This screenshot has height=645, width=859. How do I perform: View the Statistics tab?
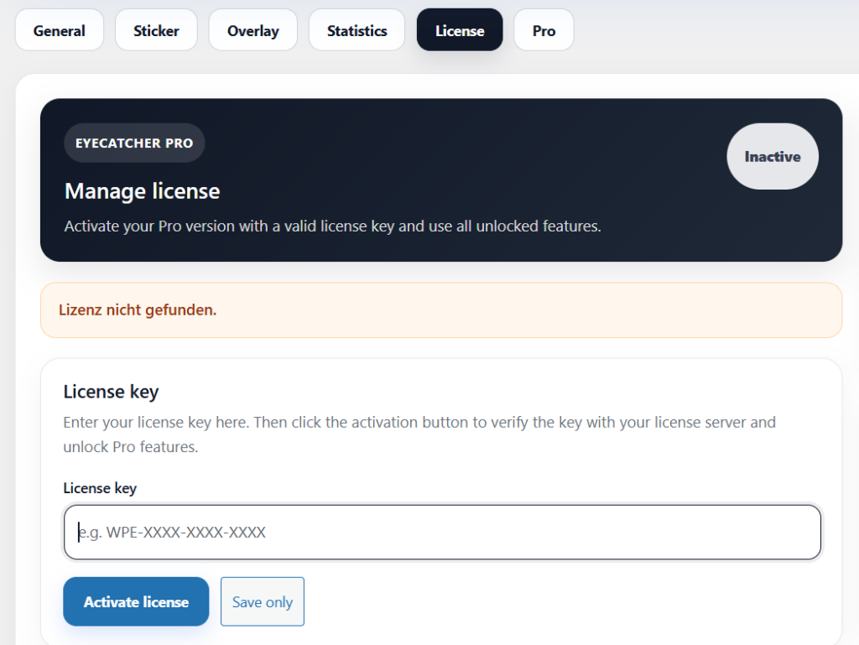(x=357, y=31)
